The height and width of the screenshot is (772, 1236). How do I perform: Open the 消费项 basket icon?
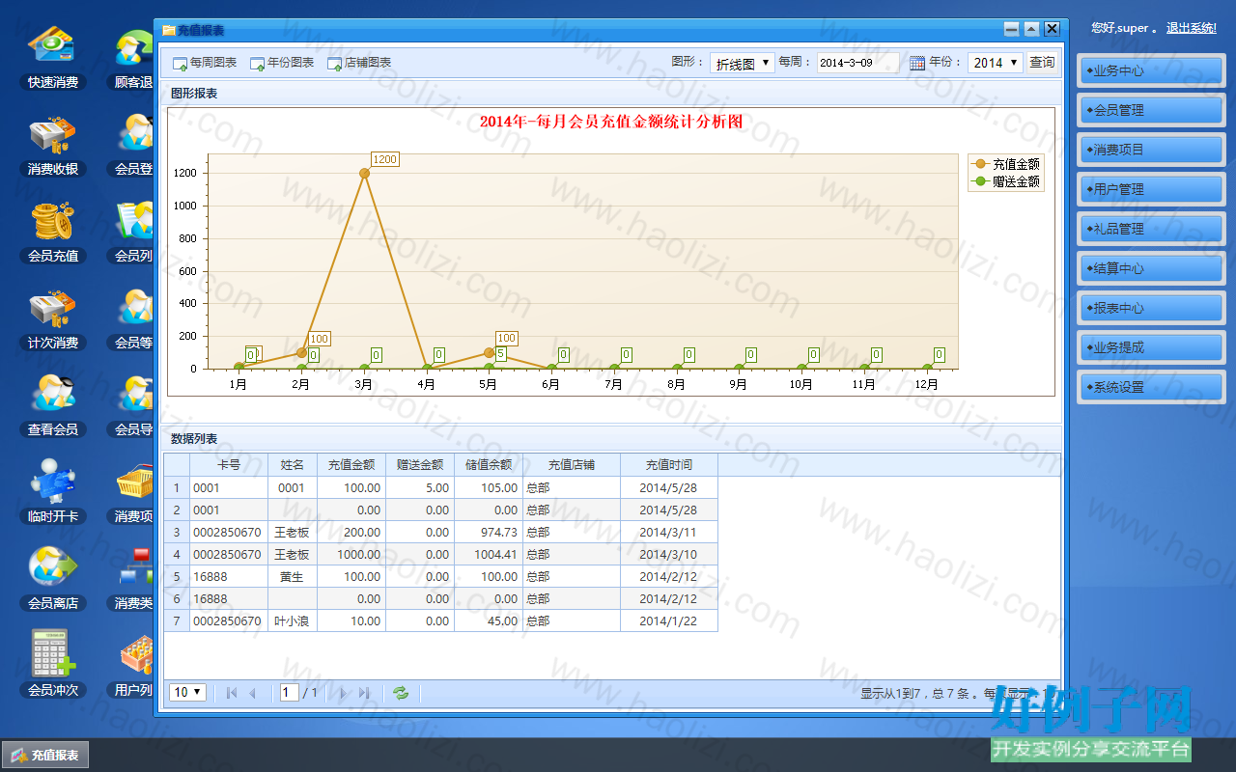tap(133, 493)
